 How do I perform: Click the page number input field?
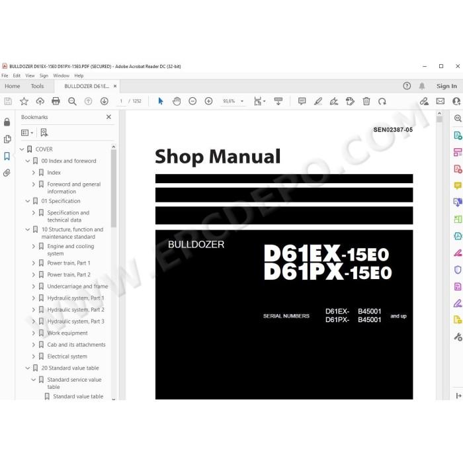[x=121, y=101]
